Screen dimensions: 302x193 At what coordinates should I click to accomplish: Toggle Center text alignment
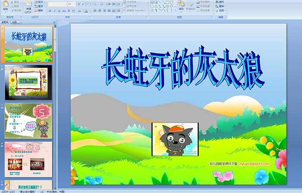pyautogui.click(x=100, y=11)
